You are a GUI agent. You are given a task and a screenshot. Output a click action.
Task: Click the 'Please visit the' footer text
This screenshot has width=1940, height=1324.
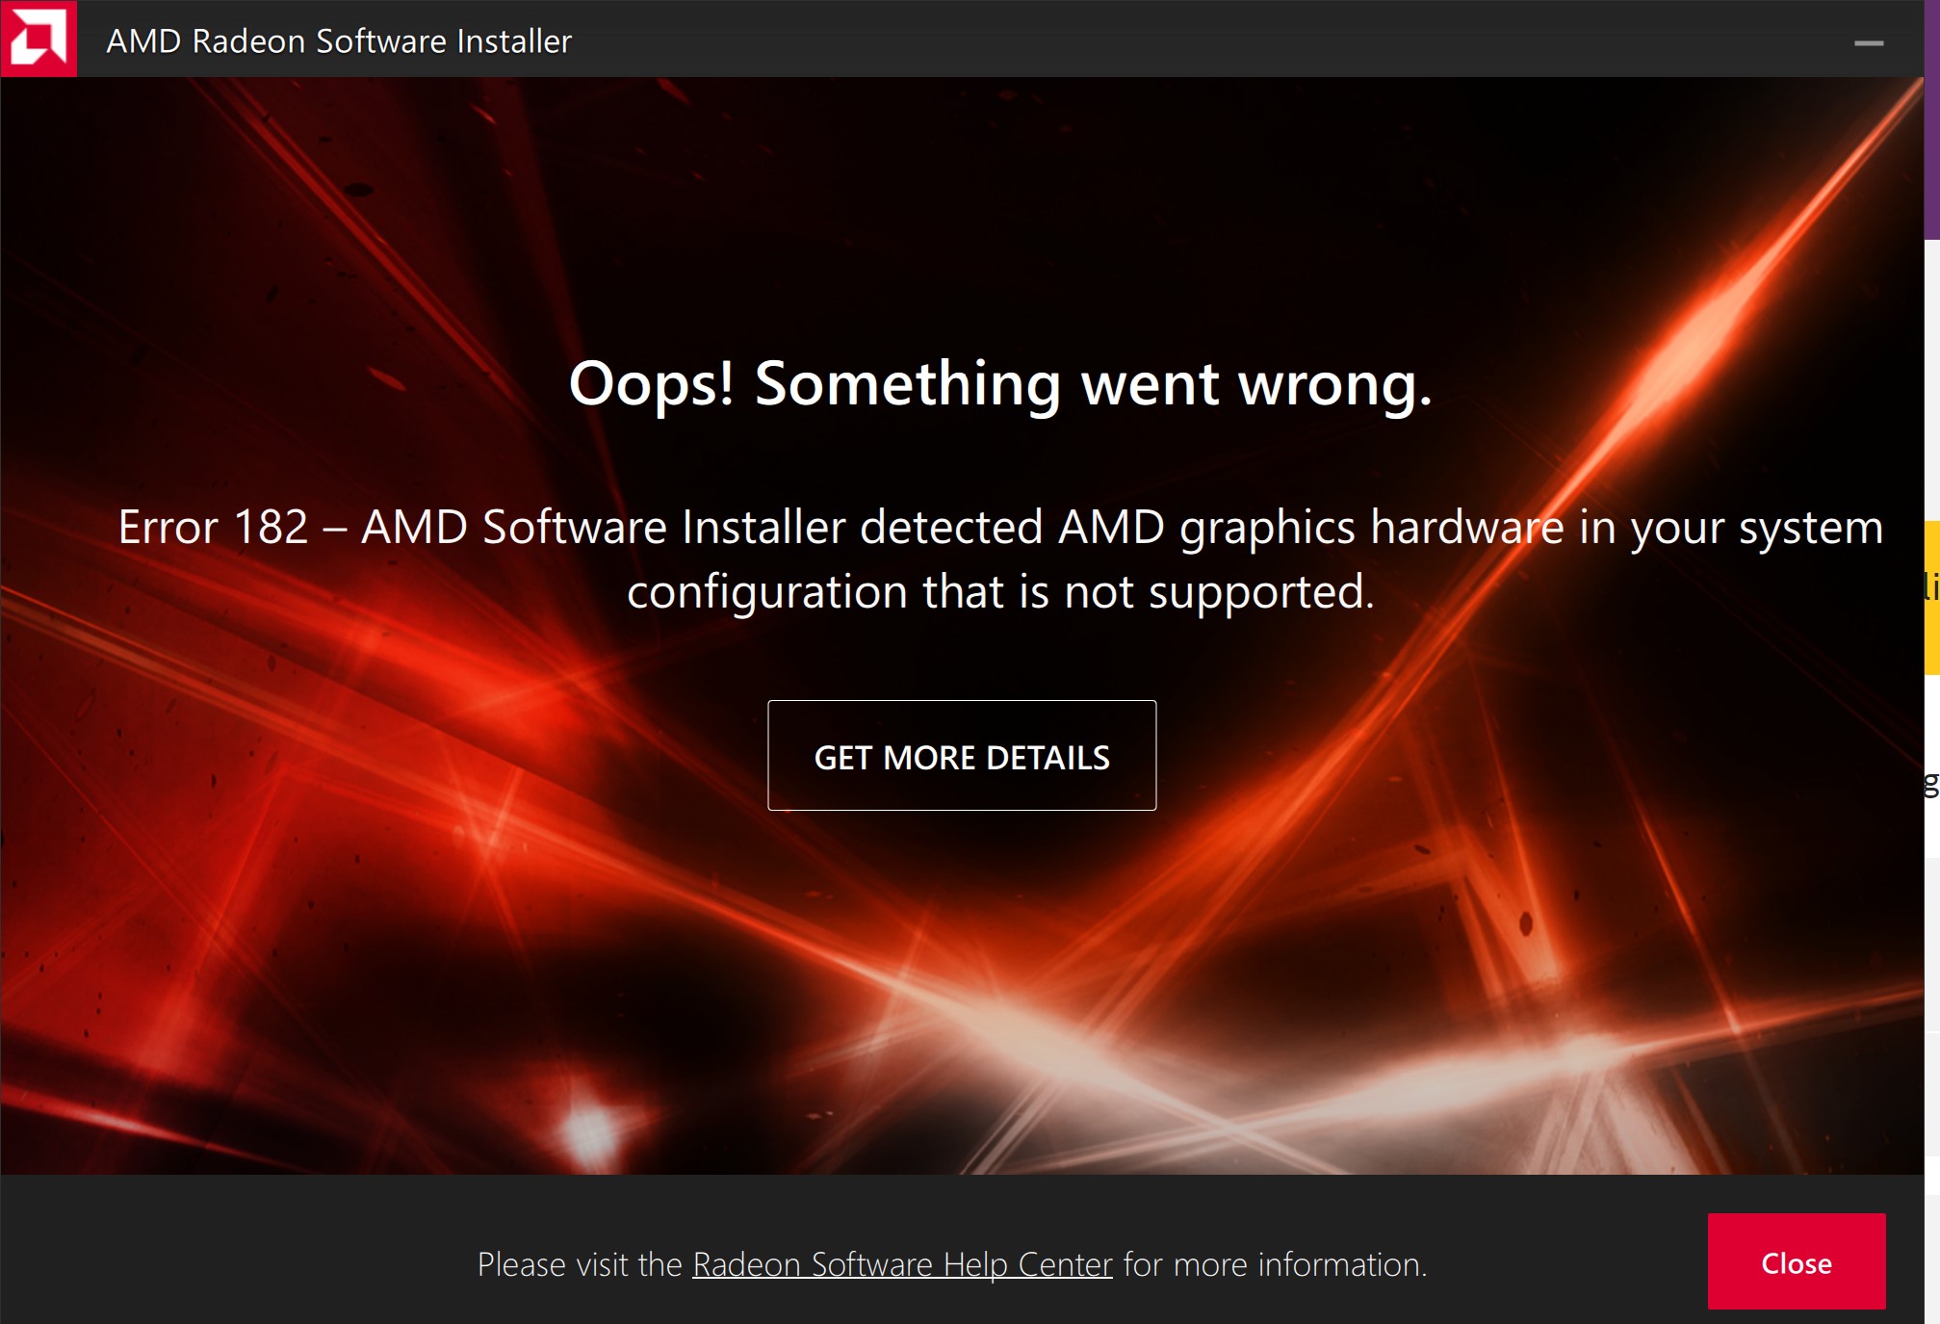click(579, 1264)
